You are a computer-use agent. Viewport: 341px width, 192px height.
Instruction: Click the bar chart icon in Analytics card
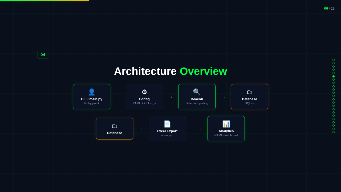(x=226, y=124)
